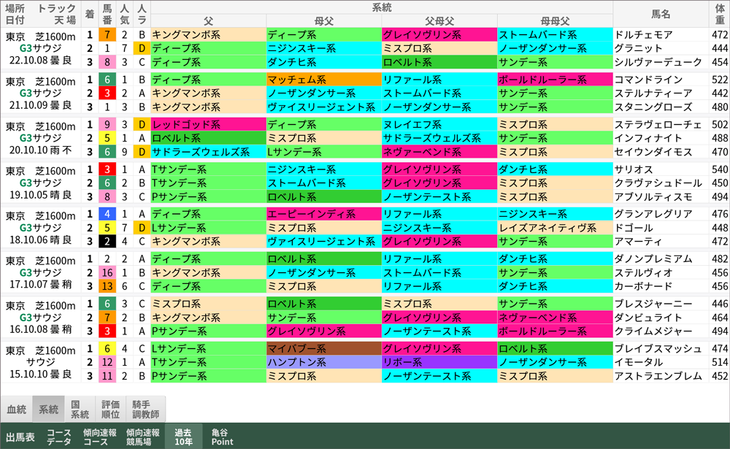This screenshot has height=449, width=730.
Task: Click horse number 16 in ステルヴィオ row
Action: point(107,272)
